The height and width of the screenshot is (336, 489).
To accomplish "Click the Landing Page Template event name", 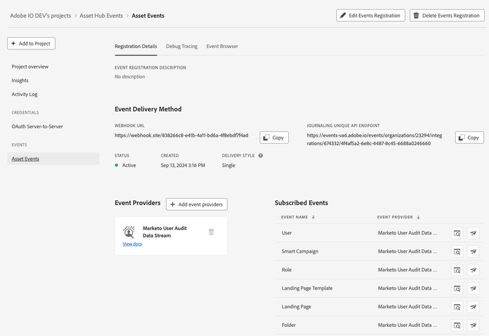I will point(307,288).
